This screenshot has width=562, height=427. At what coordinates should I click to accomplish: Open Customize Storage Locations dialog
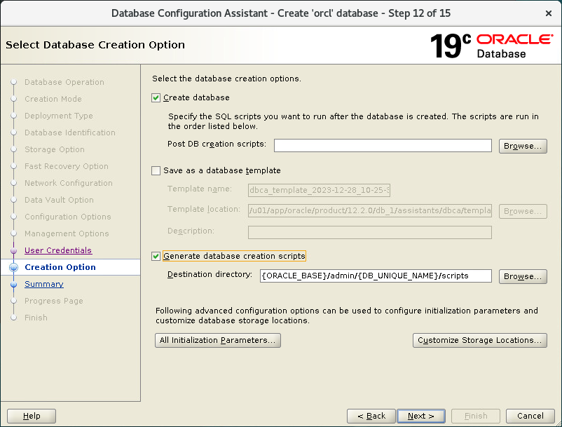479,340
